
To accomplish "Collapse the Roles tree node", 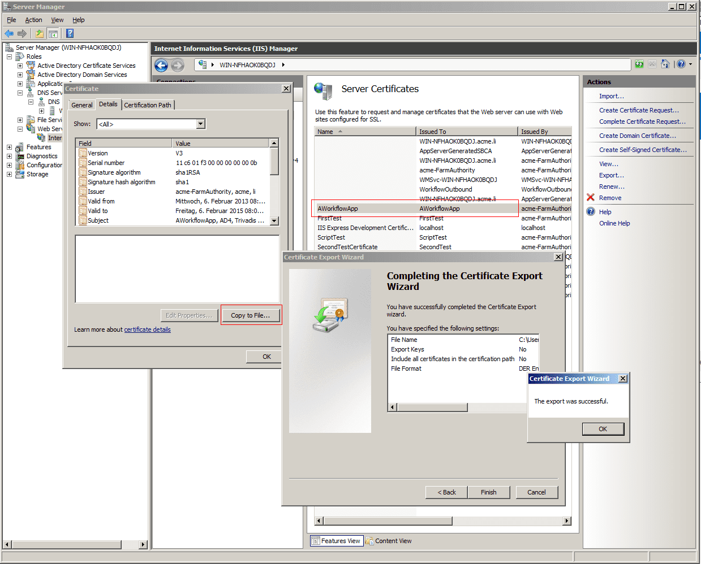I will [9, 57].
